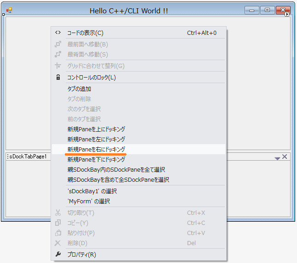
Task: Click the form's top-left selection handle
Action: [3, 14]
